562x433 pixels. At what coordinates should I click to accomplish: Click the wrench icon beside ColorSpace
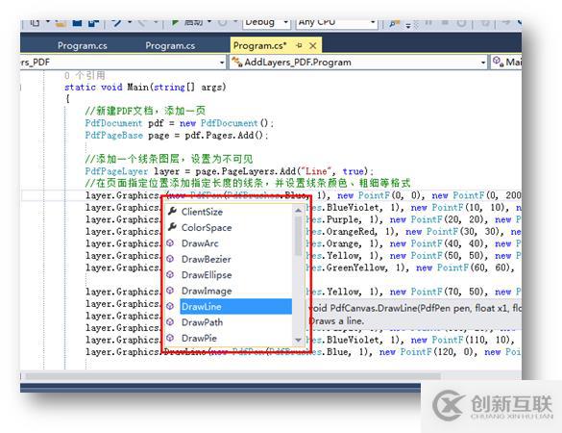click(x=172, y=227)
